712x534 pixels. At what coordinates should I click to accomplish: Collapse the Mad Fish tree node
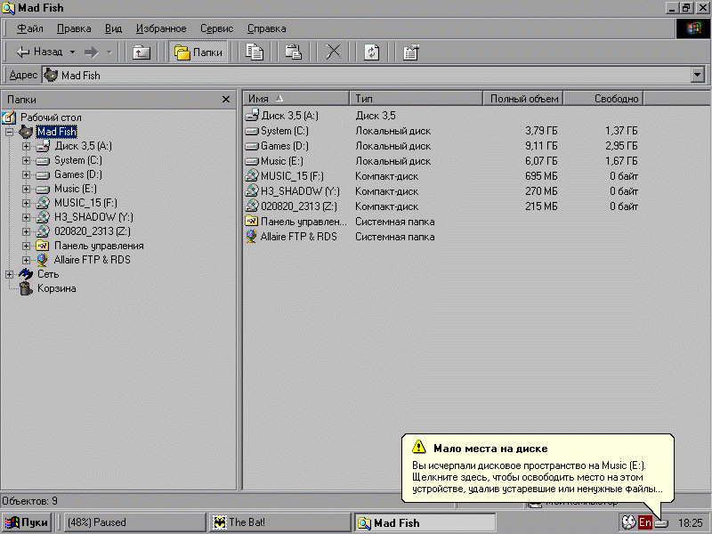pyautogui.click(x=10, y=132)
